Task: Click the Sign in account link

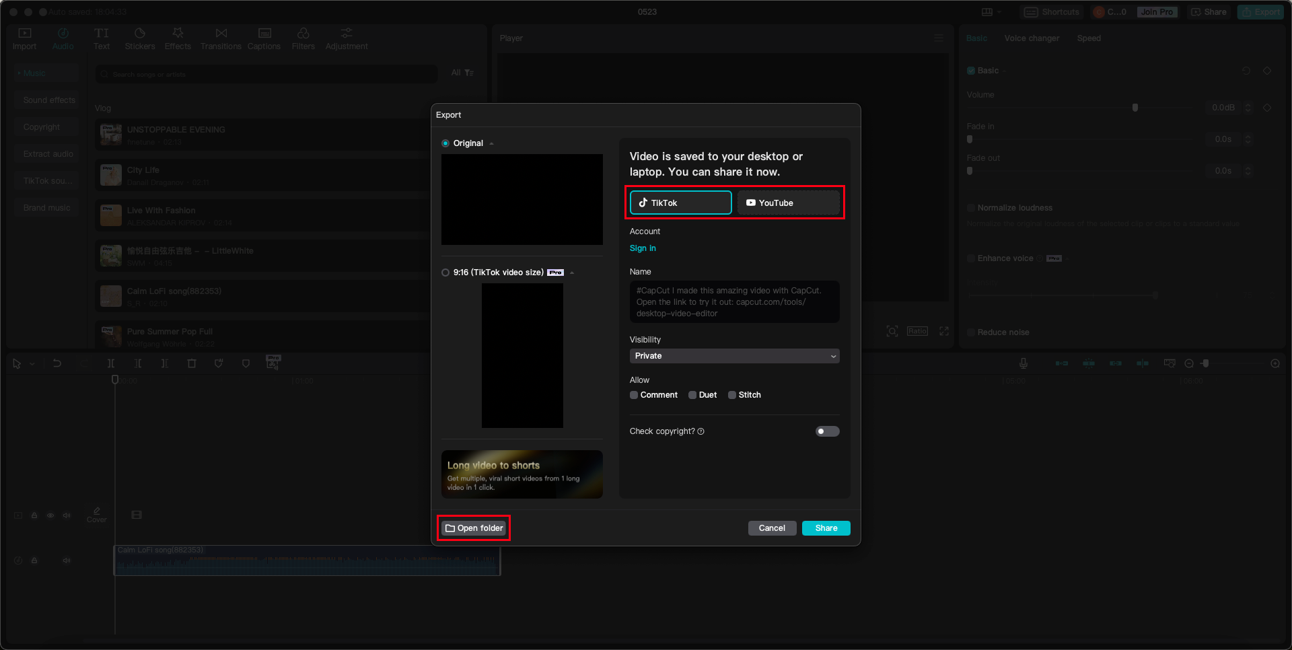Action: click(643, 248)
